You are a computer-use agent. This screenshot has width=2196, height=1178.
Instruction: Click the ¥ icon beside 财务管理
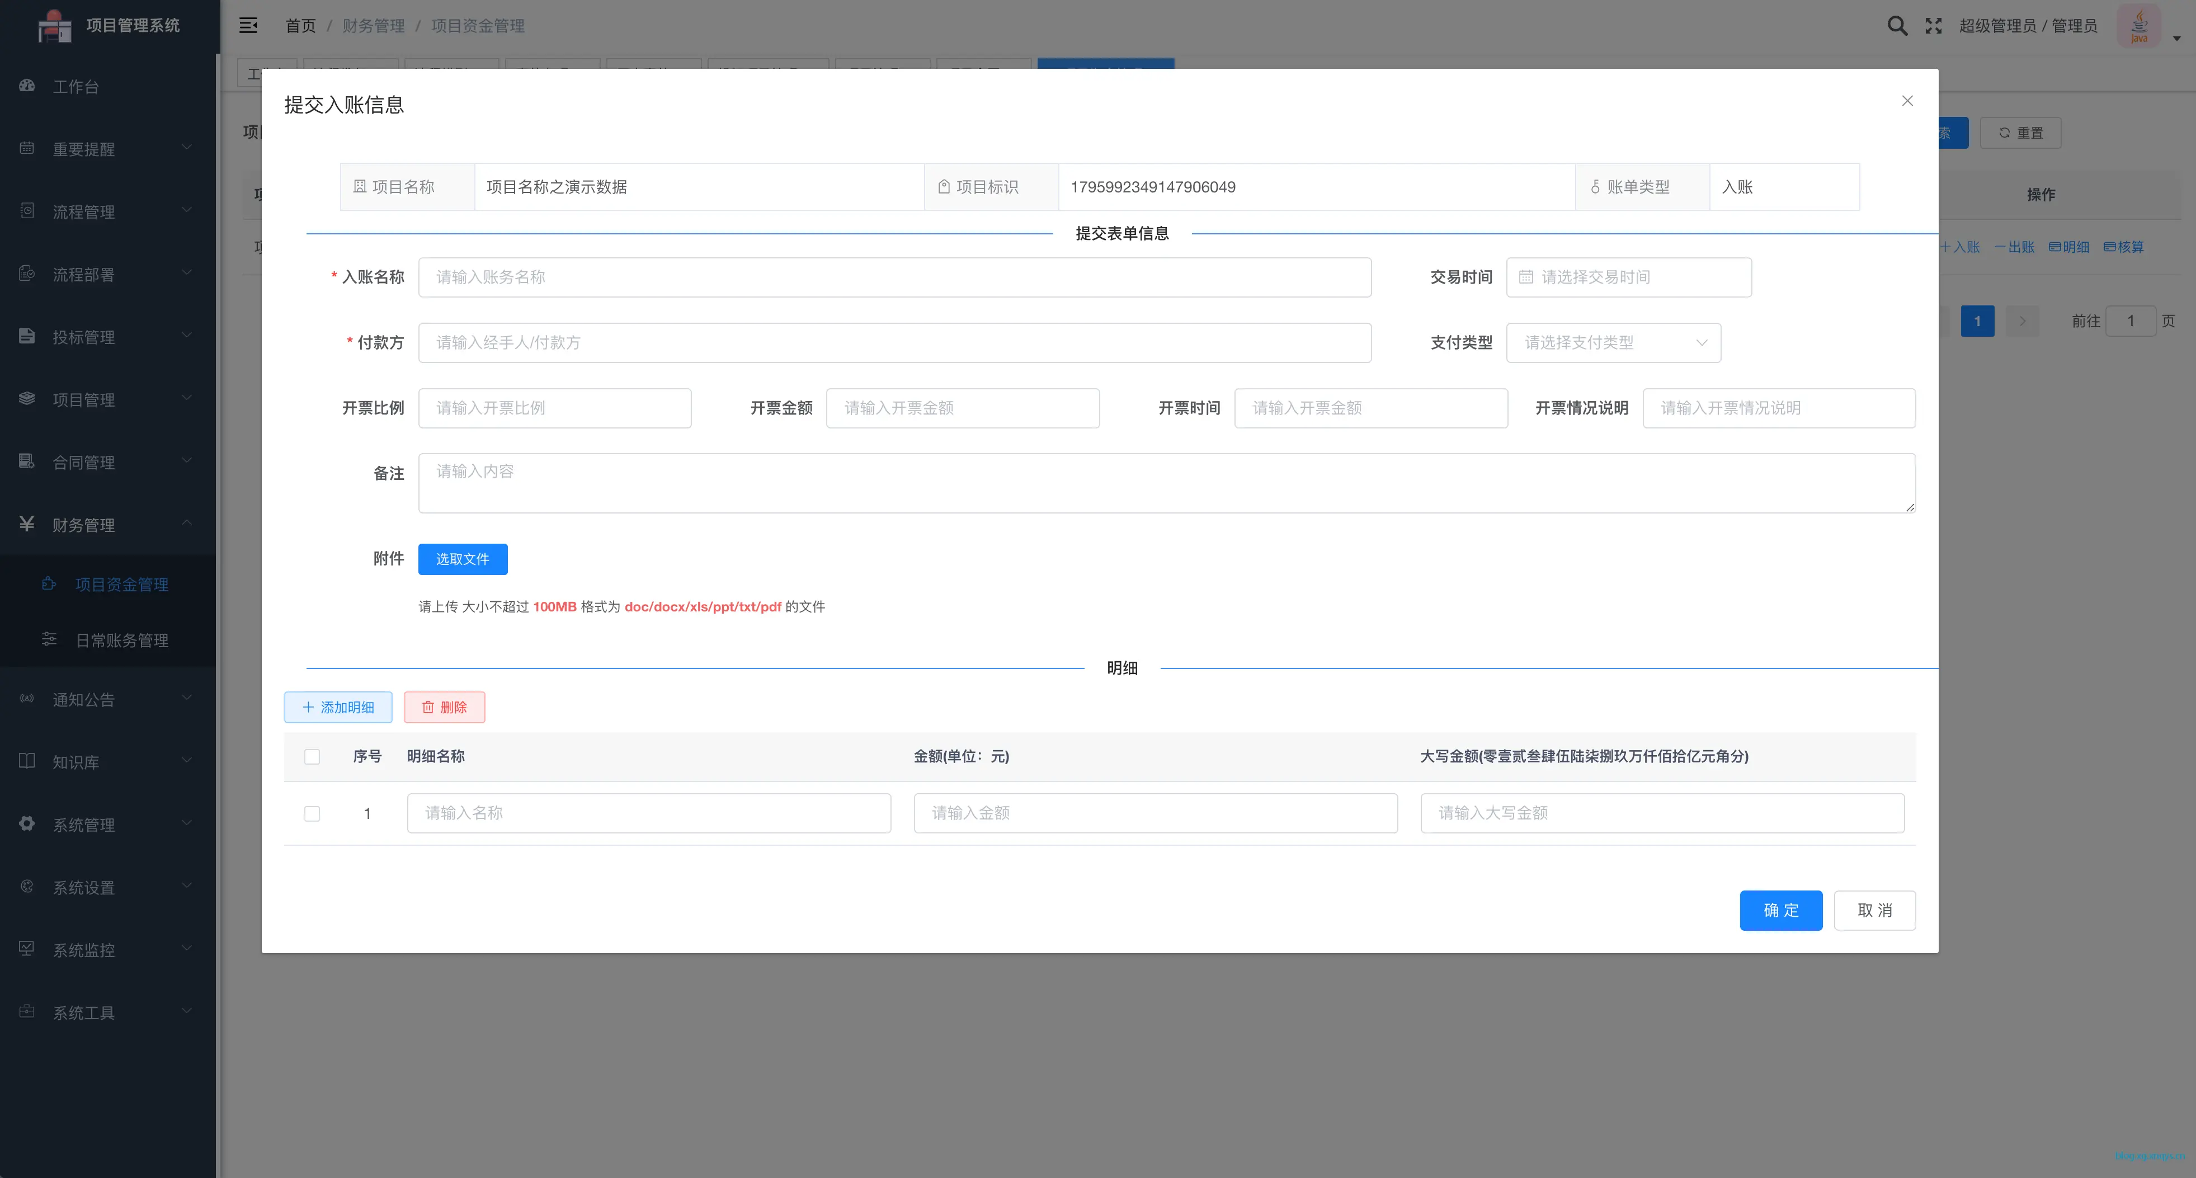click(x=26, y=524)
